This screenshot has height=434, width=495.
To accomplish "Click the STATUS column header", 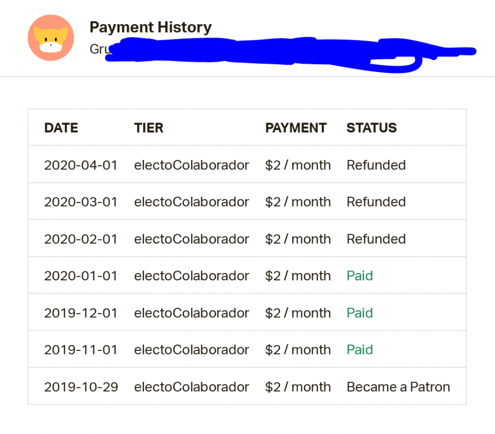I will coord(372,128).
